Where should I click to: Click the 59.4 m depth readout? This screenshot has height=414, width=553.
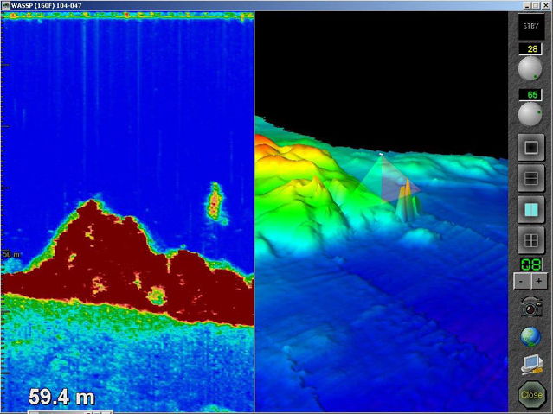coord(61,398)
